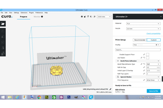Switch Print Setup to Custom mode
This screenshot has height=108, width=163.
tap(153, 40)
